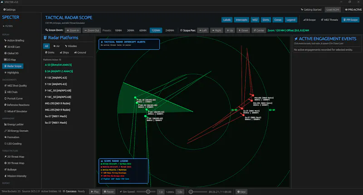This screenshot has height=195, width=363.
Task: Switch to PPI Scope mode
Action: pos(350,20)
